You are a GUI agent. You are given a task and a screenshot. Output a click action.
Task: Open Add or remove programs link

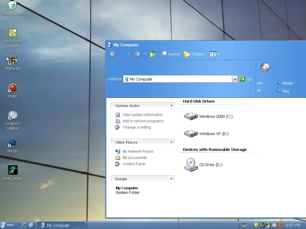tap(143, 121)
